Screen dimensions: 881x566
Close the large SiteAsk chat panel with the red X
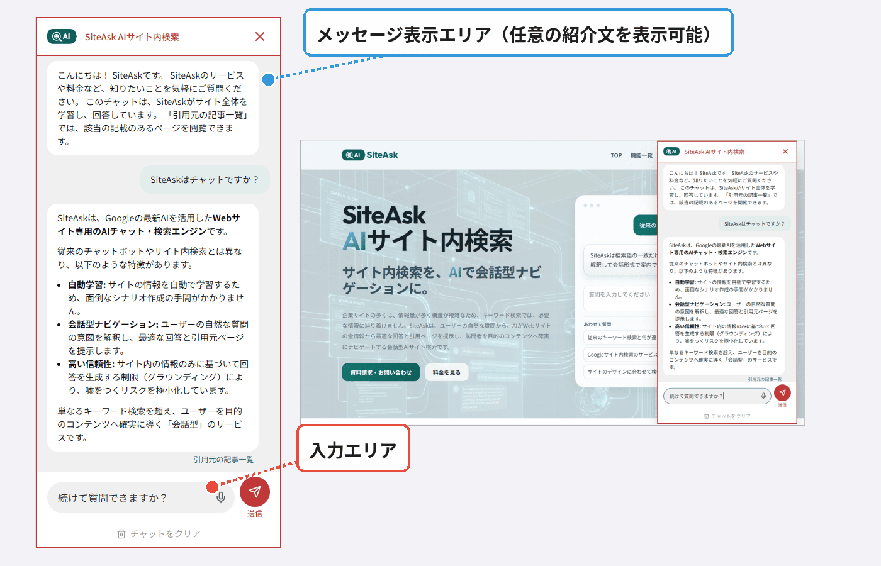[260, 36]
